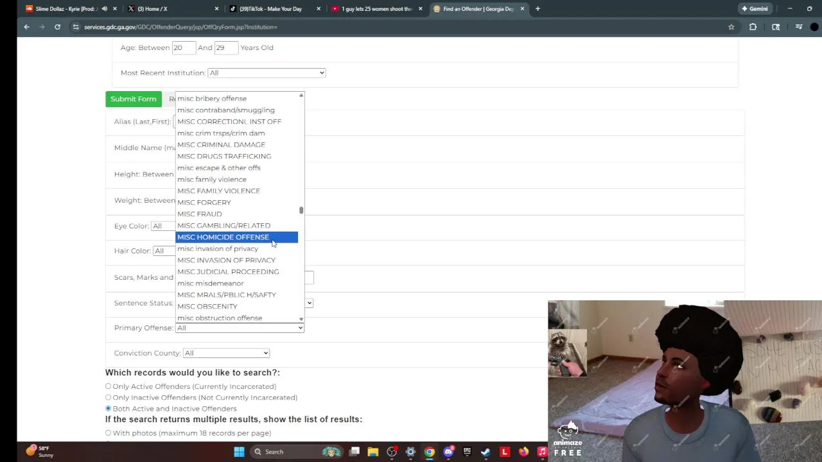Choose MISC FRAUD in the offense list

tap(236, 214)
